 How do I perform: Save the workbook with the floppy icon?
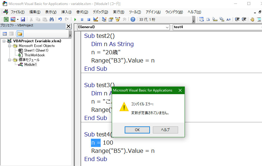[23, 19]
